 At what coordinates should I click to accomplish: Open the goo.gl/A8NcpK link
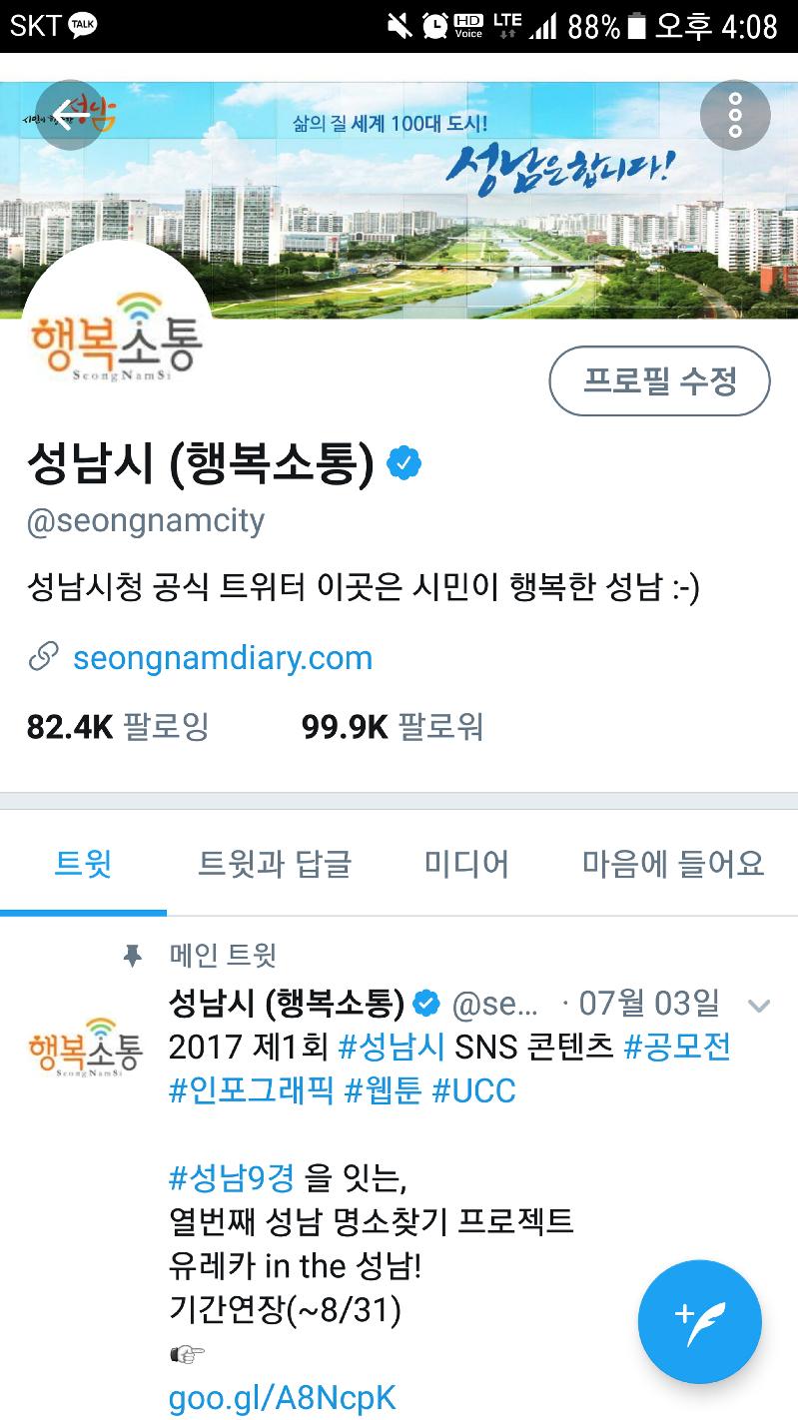283,1398
